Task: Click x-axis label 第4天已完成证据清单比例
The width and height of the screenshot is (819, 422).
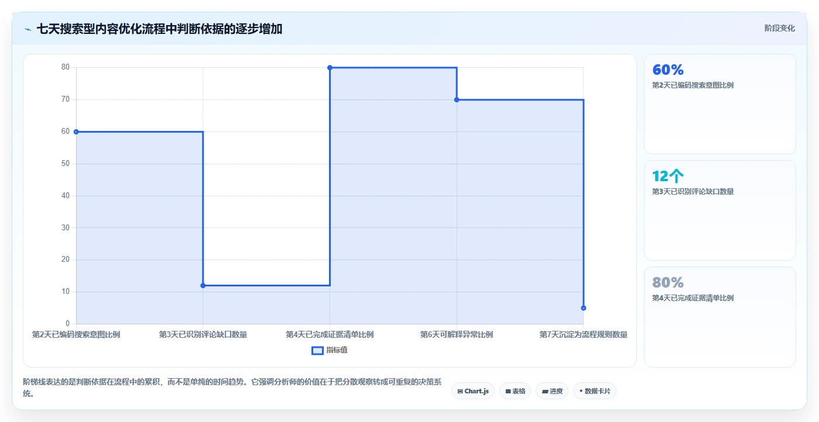Action: [x=330, y=335]
